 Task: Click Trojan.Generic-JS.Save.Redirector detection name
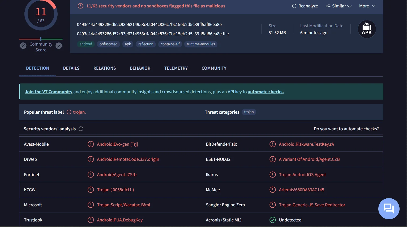click(x=312, y=205)
